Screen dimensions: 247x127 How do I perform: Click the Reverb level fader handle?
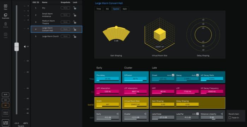[17, 47]
